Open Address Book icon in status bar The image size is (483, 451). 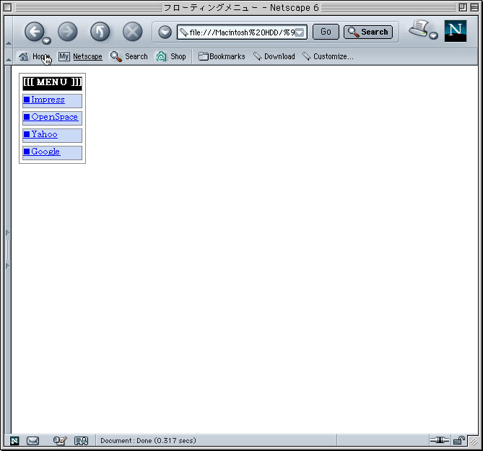(82, 441)
